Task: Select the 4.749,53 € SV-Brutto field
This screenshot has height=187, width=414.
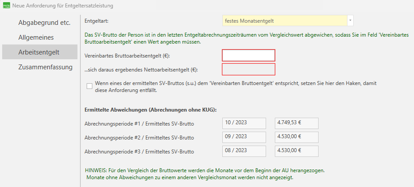Action: coord(296,123)
